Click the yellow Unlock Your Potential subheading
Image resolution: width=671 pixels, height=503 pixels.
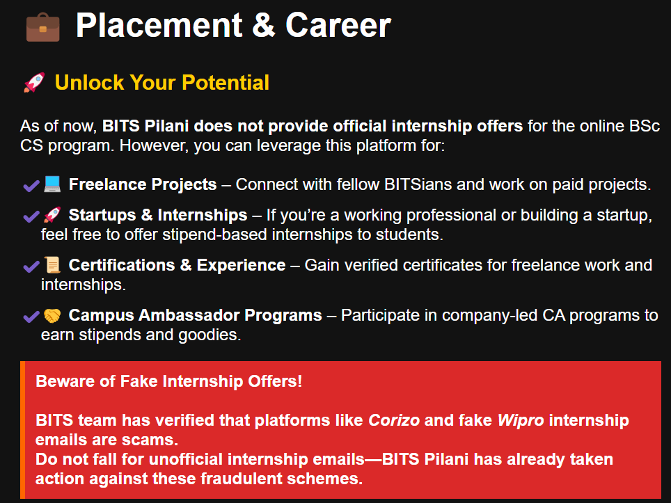point(161,83)
